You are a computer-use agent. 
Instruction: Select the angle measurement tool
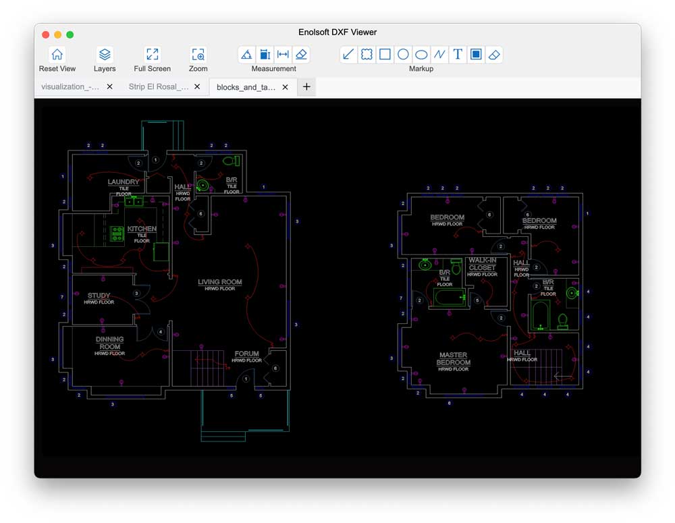pos(247,55)
